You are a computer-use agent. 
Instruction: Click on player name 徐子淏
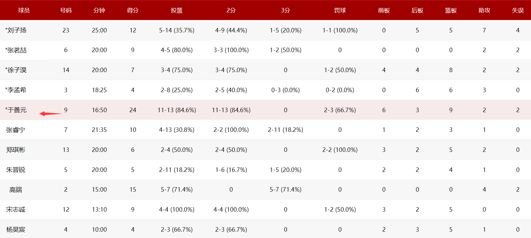point(17,70)
